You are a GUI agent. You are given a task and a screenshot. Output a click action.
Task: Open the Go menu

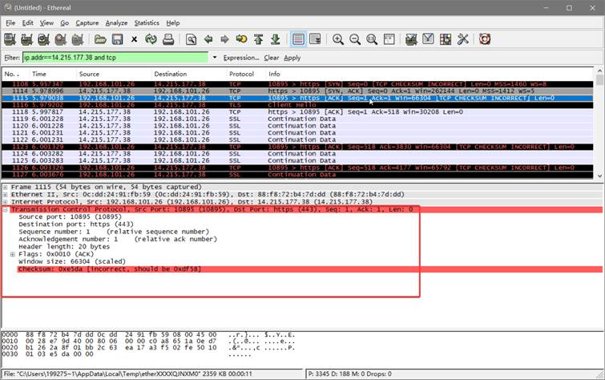coord(64,23)
